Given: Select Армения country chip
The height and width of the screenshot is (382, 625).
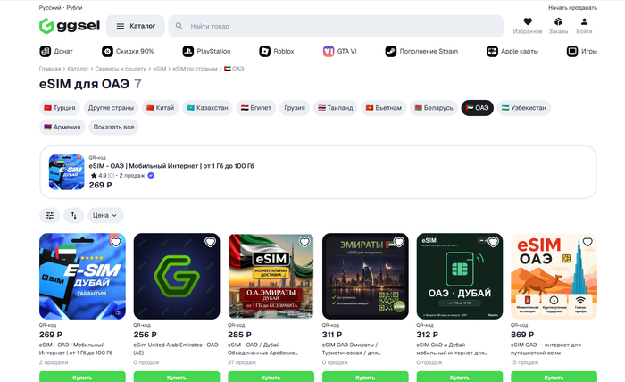Looking at the screenshot, I should point(62,127).
